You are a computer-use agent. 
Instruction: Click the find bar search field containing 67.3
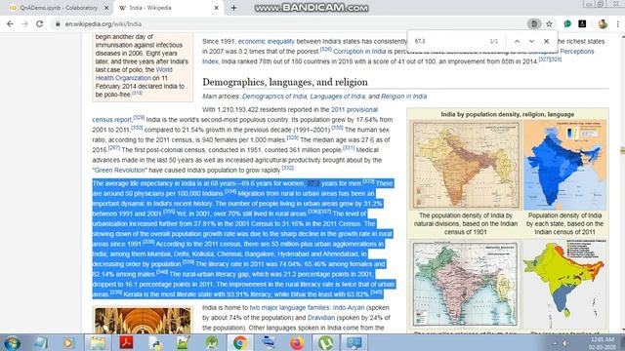448,41
